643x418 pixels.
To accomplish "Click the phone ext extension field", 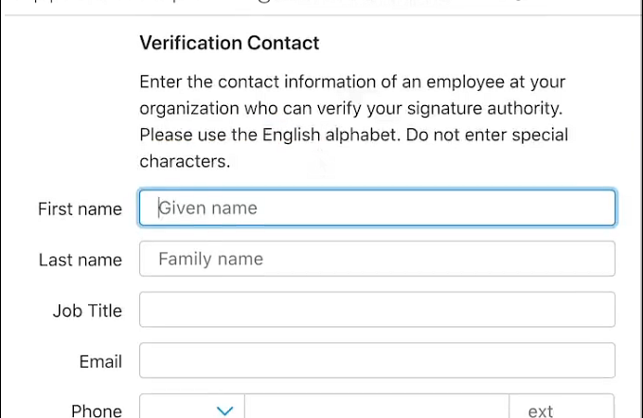I will click(562, 409).
